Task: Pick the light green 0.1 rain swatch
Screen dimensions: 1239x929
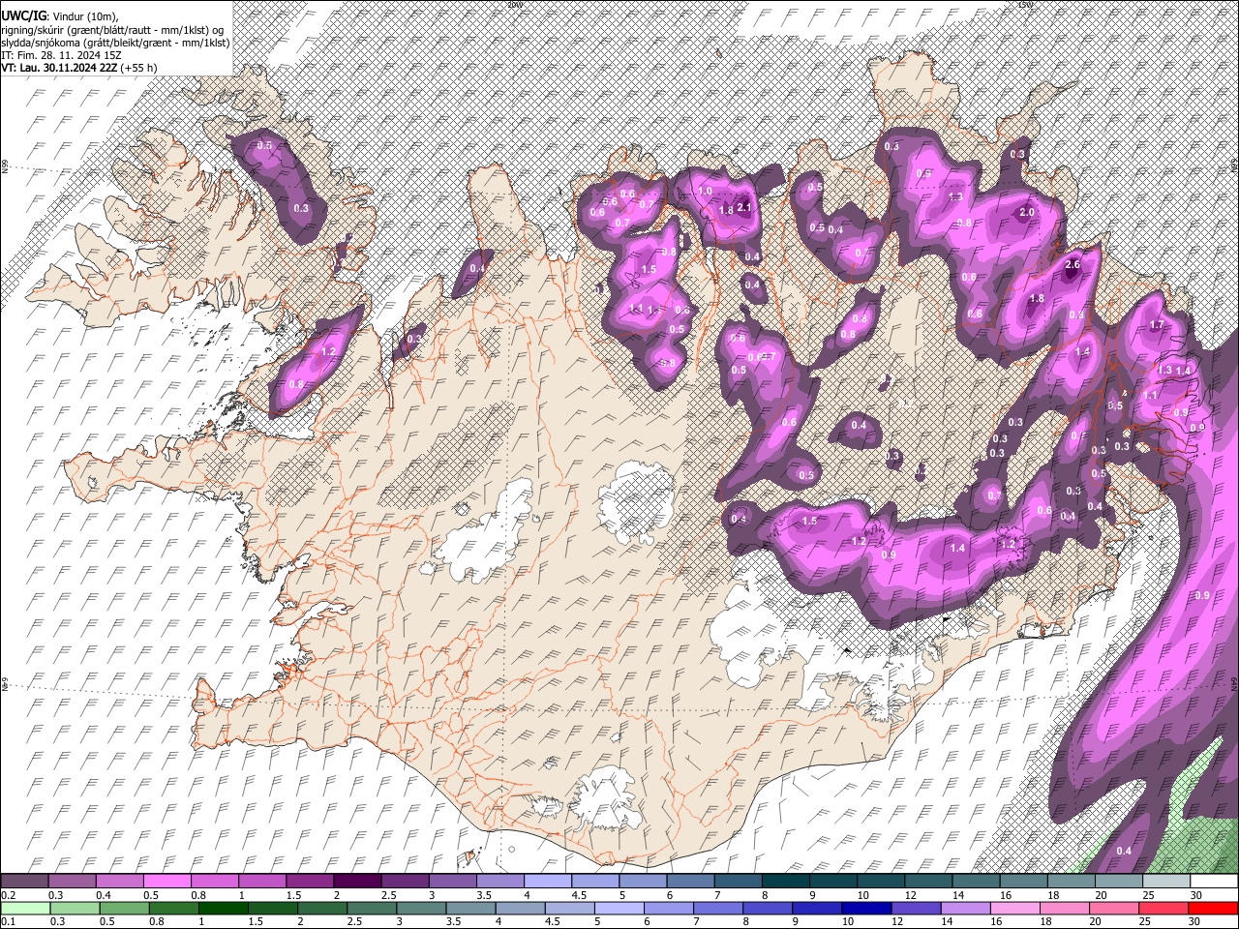Action: tap(24, 909)
